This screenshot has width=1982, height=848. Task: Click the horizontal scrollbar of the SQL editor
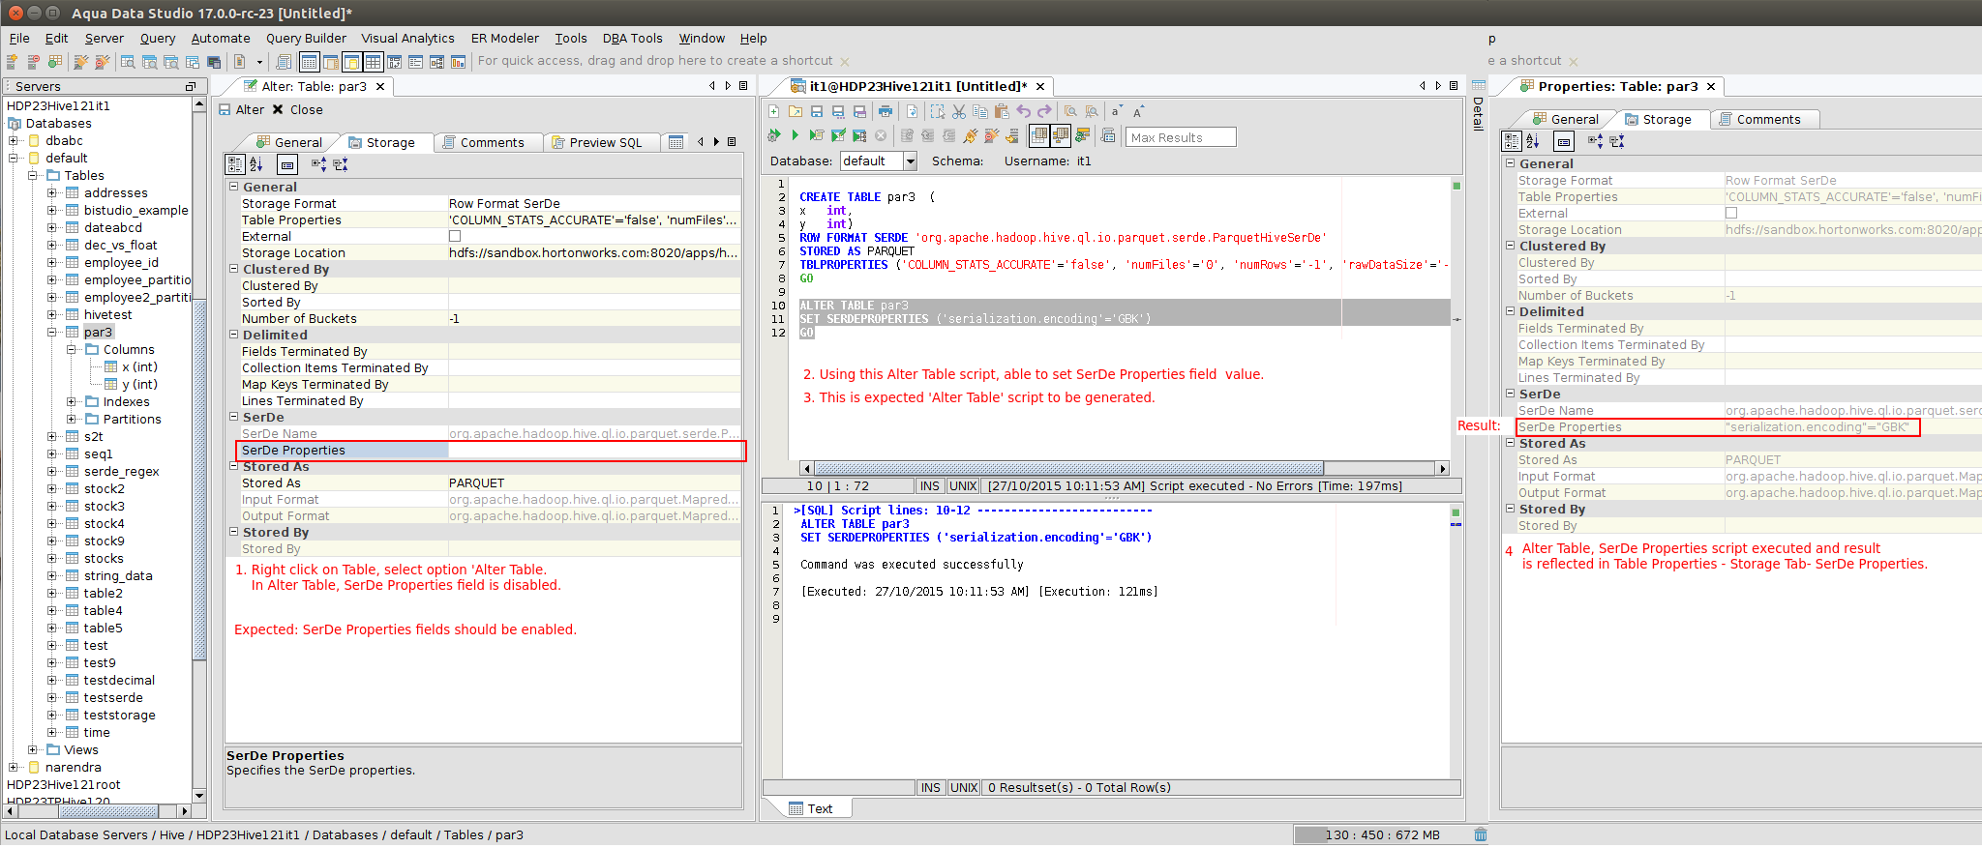1123,469
